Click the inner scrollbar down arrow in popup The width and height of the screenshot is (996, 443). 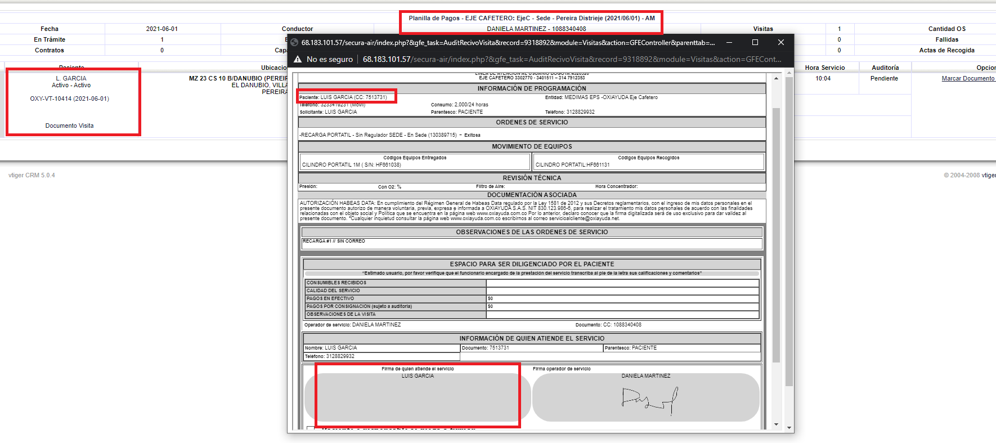tap(776, 424)
